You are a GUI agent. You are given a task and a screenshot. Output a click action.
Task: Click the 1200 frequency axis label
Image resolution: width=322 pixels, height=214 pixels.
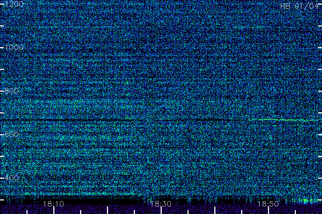pos(14,4)
